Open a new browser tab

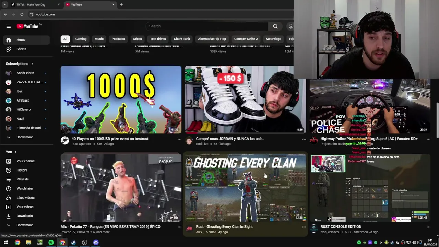[x=121, y=5]
